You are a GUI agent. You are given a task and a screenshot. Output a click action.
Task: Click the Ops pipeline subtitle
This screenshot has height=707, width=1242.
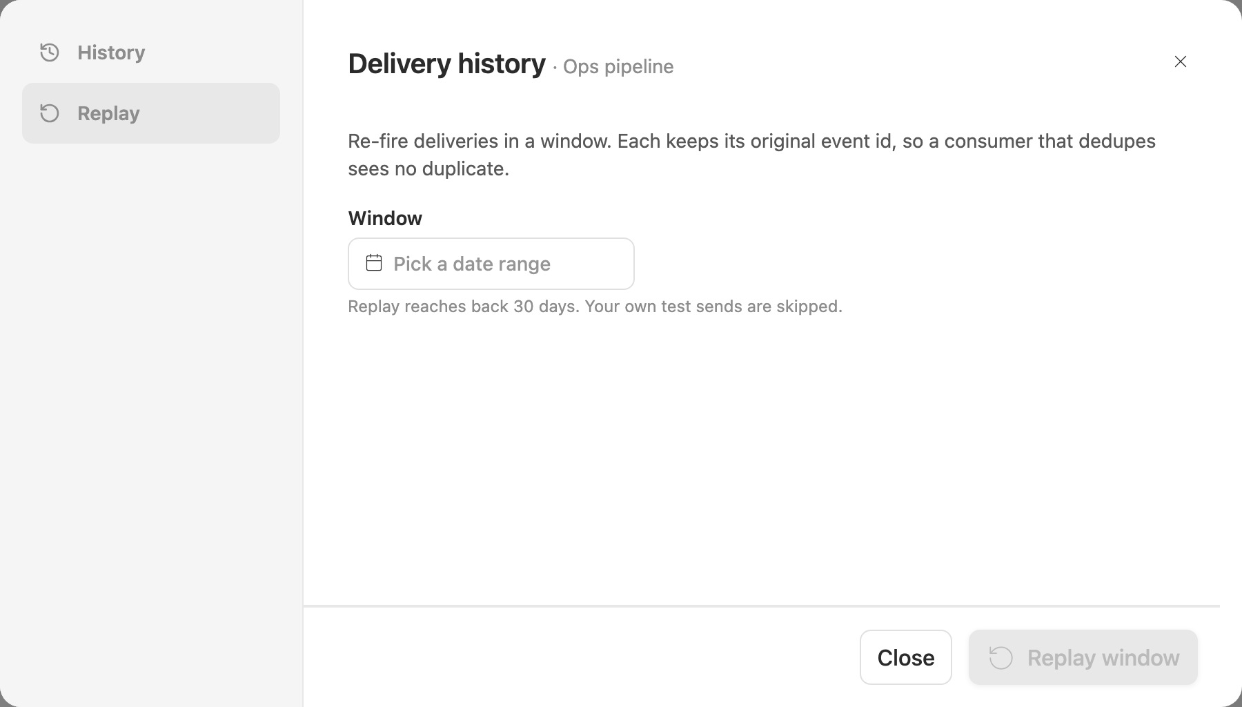[618, 66]
